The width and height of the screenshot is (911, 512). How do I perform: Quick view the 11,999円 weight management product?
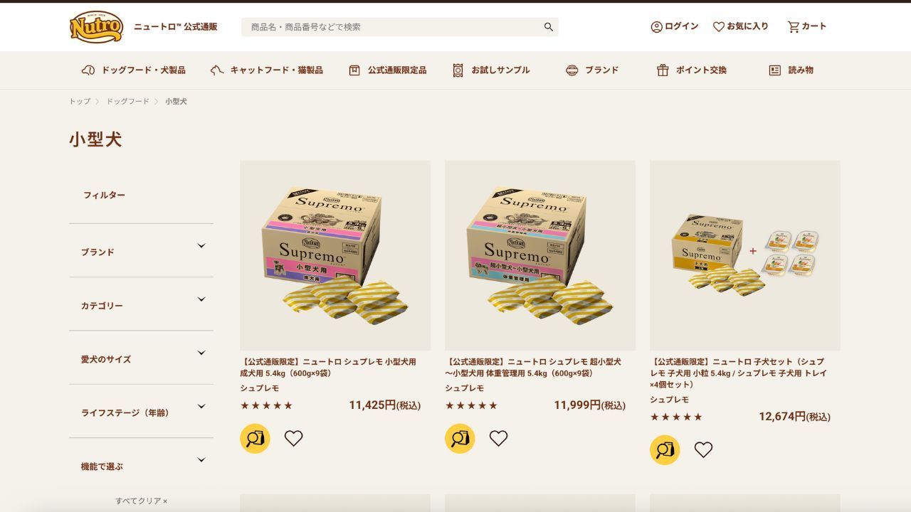tap(460, 439)
